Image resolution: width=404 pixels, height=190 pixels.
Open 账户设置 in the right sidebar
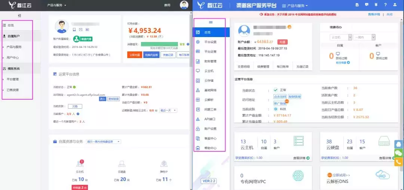tap(211, 129)
